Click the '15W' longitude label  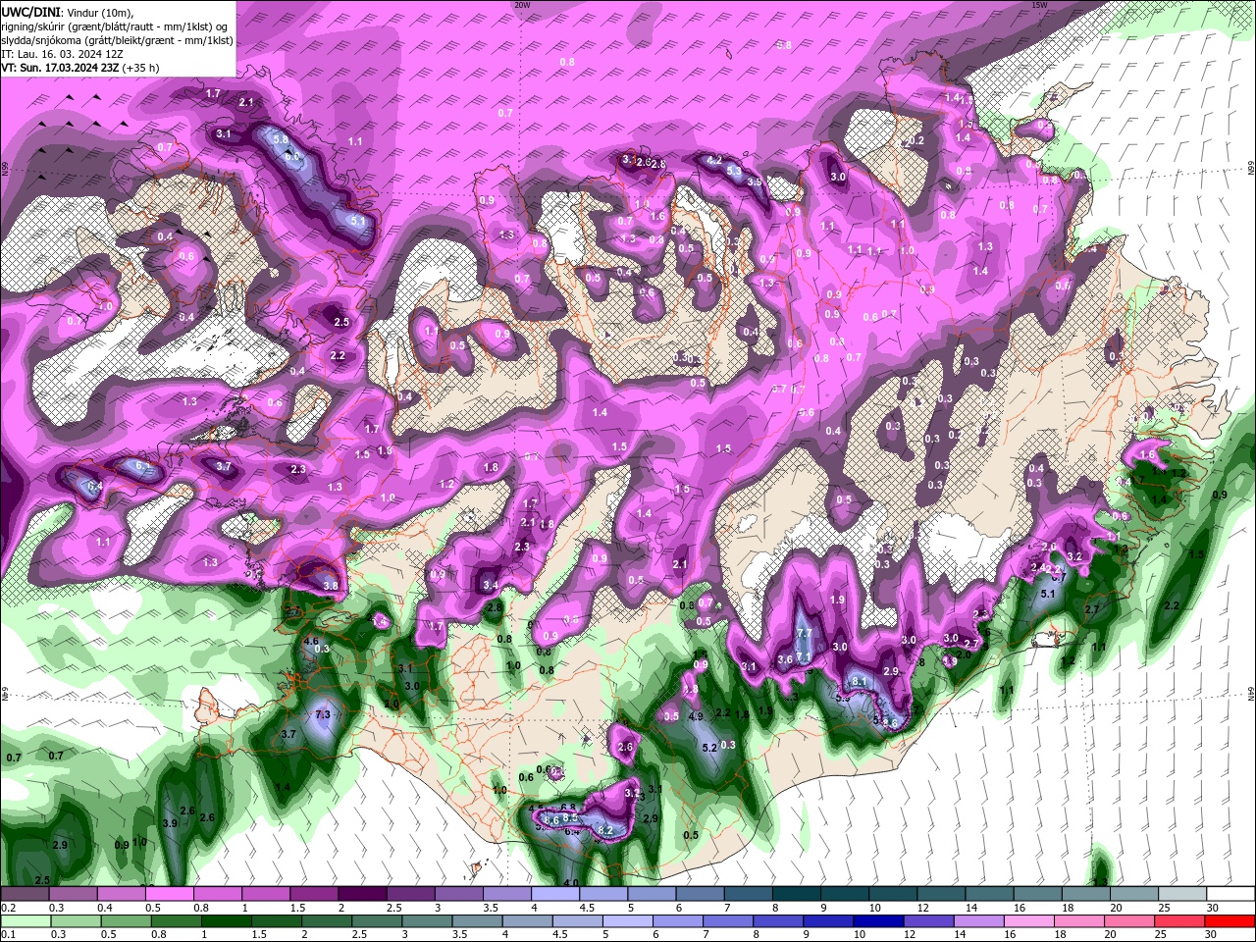pos(1039,5)
